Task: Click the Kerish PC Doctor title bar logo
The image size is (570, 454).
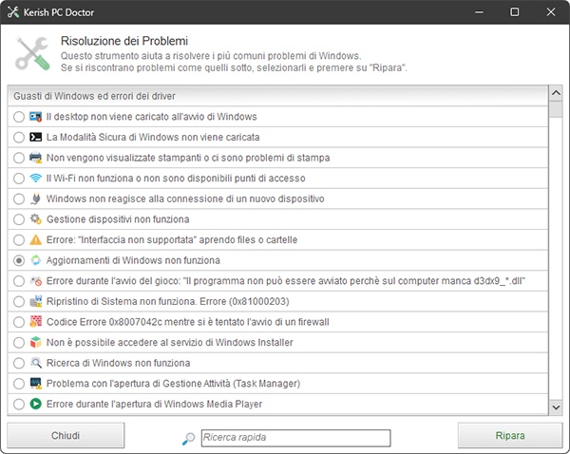Action: [13, 12]
